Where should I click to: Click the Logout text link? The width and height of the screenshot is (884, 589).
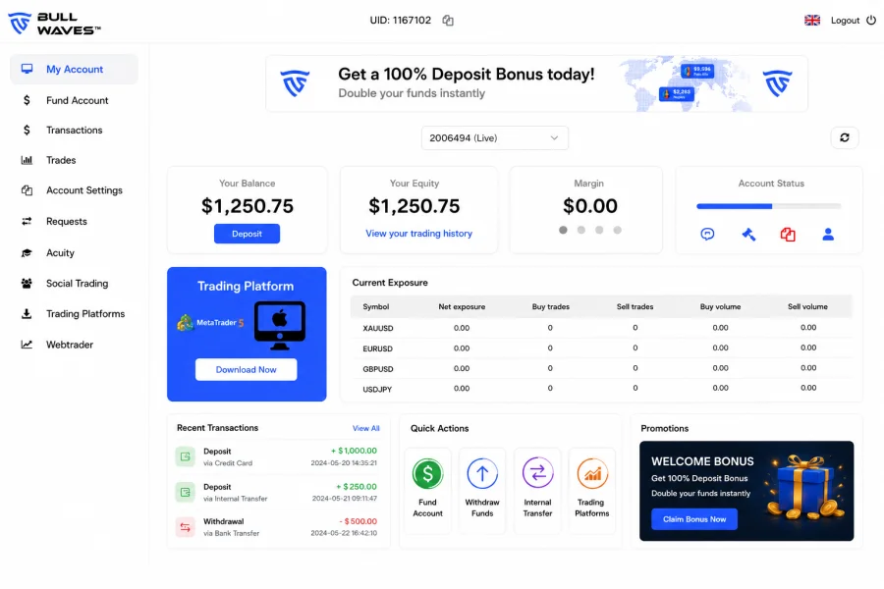[x=845, y=21]
